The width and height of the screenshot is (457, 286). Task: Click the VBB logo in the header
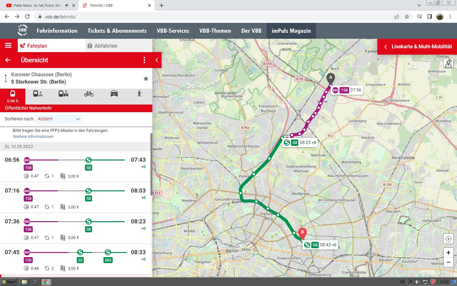[22, 31]
